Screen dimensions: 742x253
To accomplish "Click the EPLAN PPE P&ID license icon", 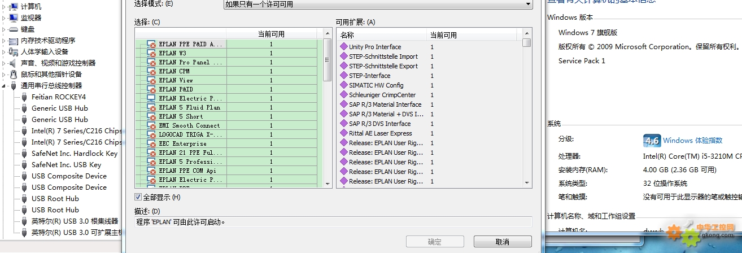I will pyautogui.click(x=151, y=44).
